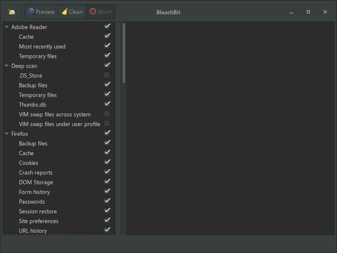The height and width of the screenshot is (253, 337).
Task: Uncheck the Cookies checkbox
Action: pyautogui.click(x=107, y=162)
